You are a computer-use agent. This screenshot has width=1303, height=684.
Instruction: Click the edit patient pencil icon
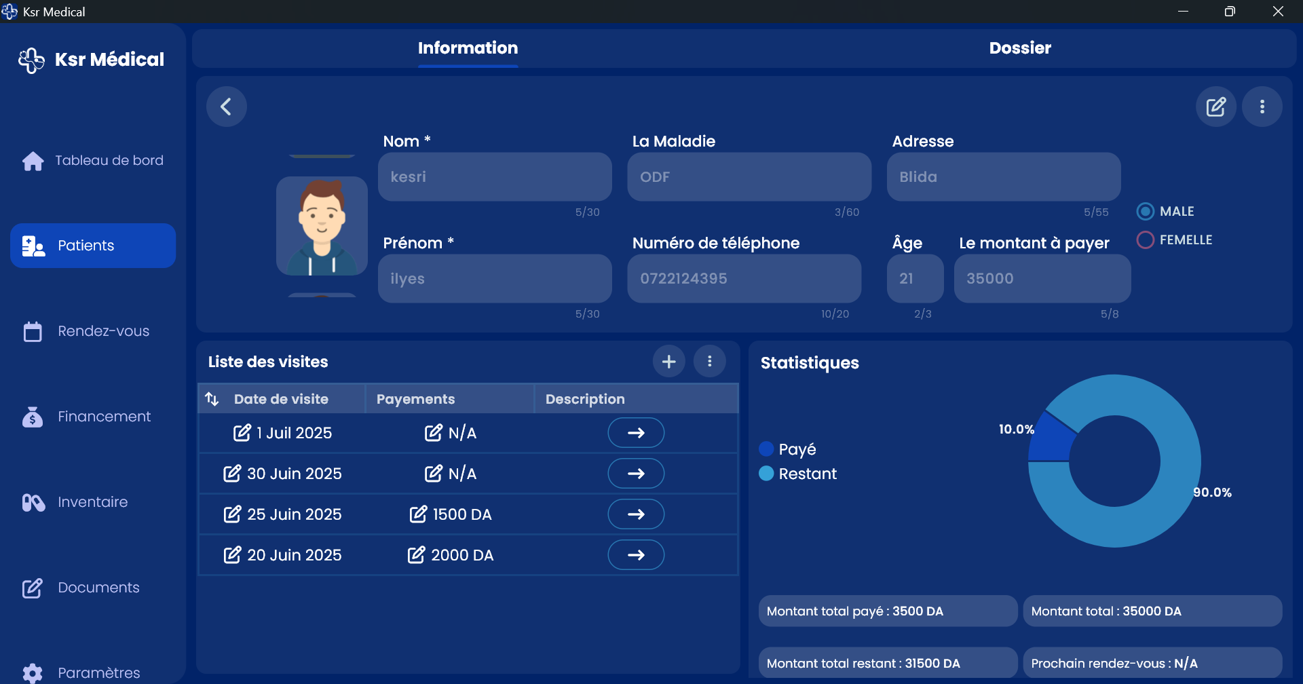[x=1215, y=107]
